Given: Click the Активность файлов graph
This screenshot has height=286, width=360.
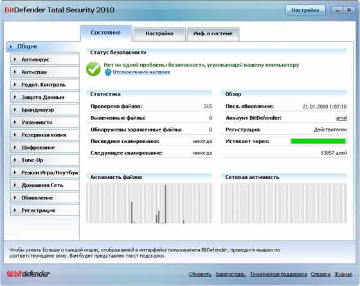Looking at the screenshot, I should tap(149, 203).
